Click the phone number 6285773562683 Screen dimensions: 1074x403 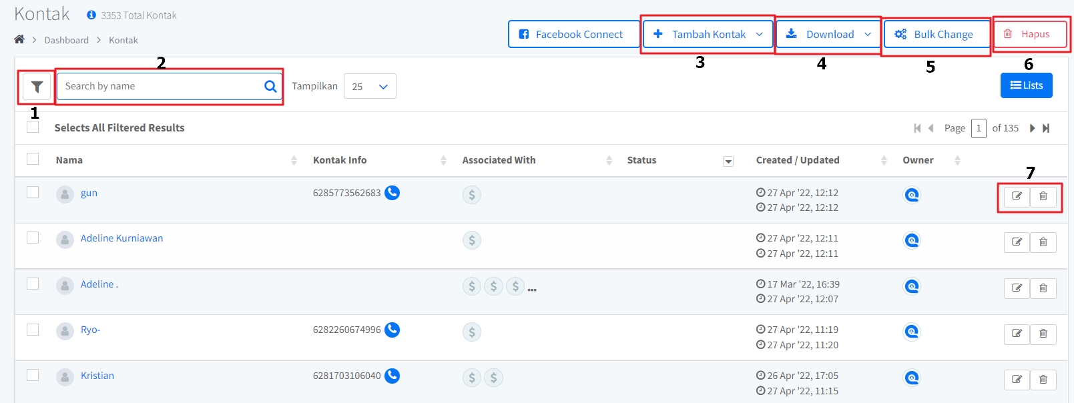pyautogui.click(x=346, y=193)
